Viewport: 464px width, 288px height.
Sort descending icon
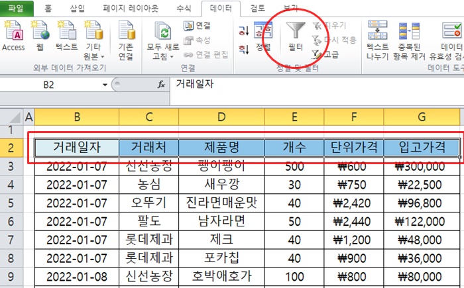pyautogui.click(x=244, y=49)
